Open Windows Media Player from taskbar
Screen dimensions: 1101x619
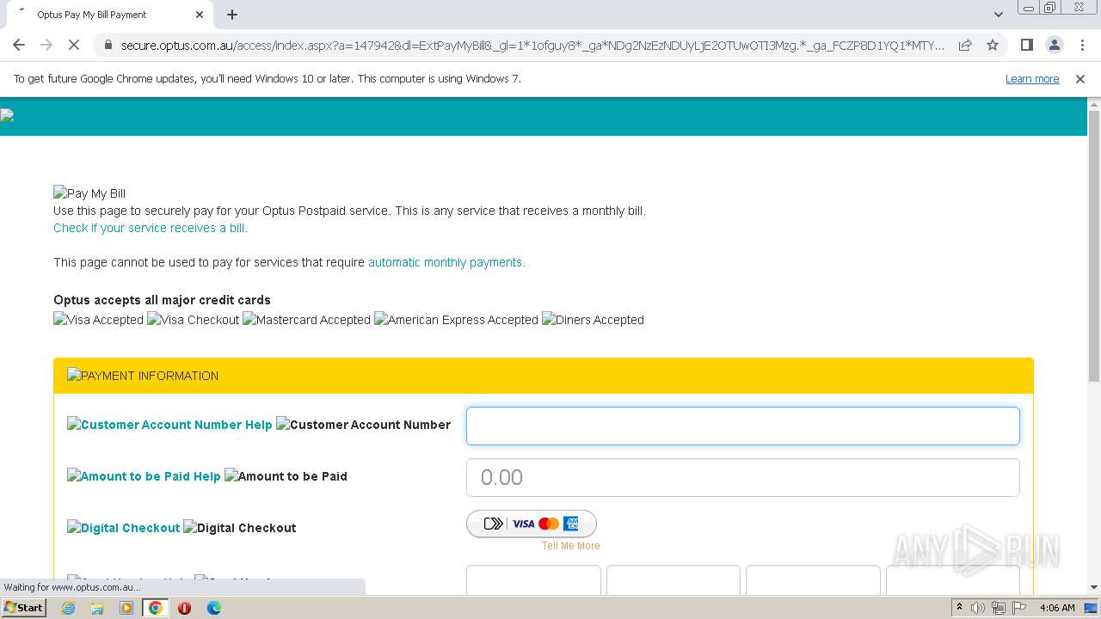126,608
